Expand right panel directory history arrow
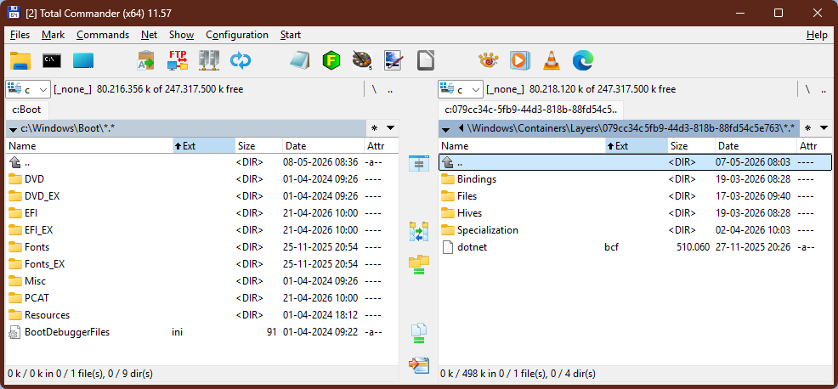838x389 pixels. coord(824,127)
